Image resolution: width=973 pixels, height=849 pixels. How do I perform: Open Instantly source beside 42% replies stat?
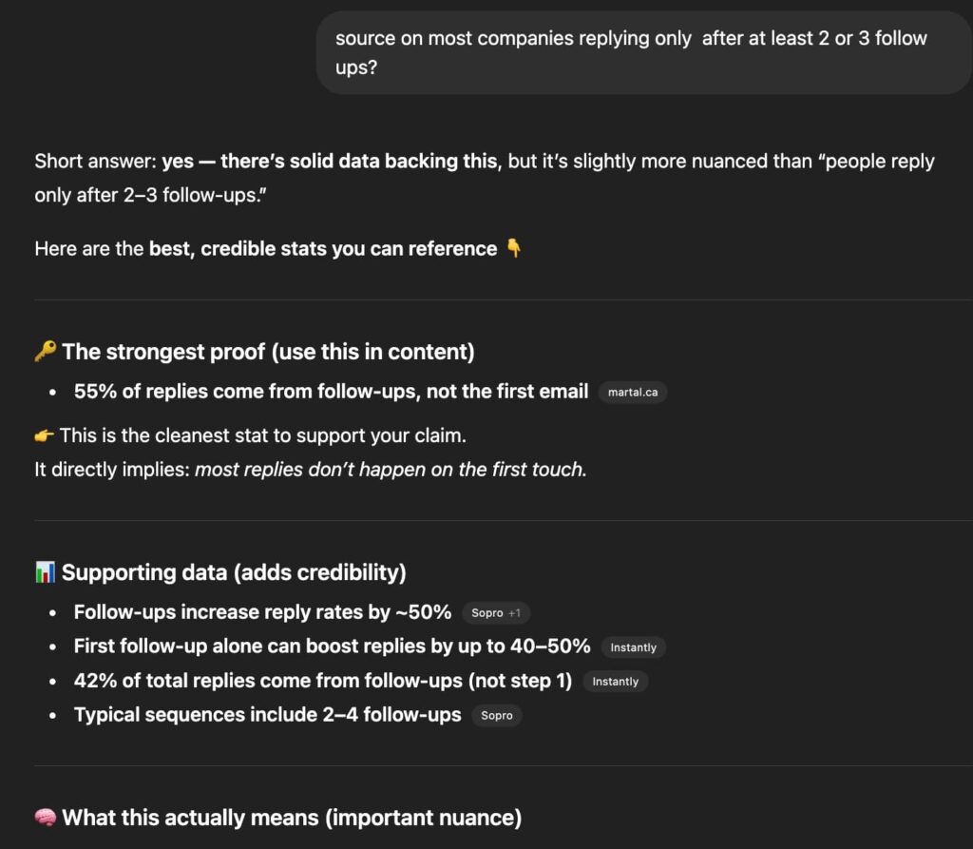pyautogui.click(x=616, y=681)
